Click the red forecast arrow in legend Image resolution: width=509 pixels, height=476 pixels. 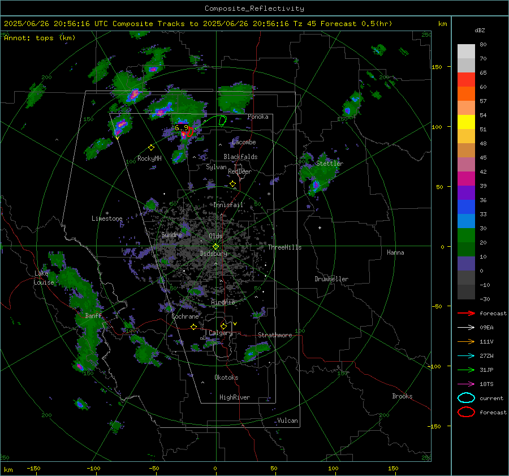pos(466,313)
